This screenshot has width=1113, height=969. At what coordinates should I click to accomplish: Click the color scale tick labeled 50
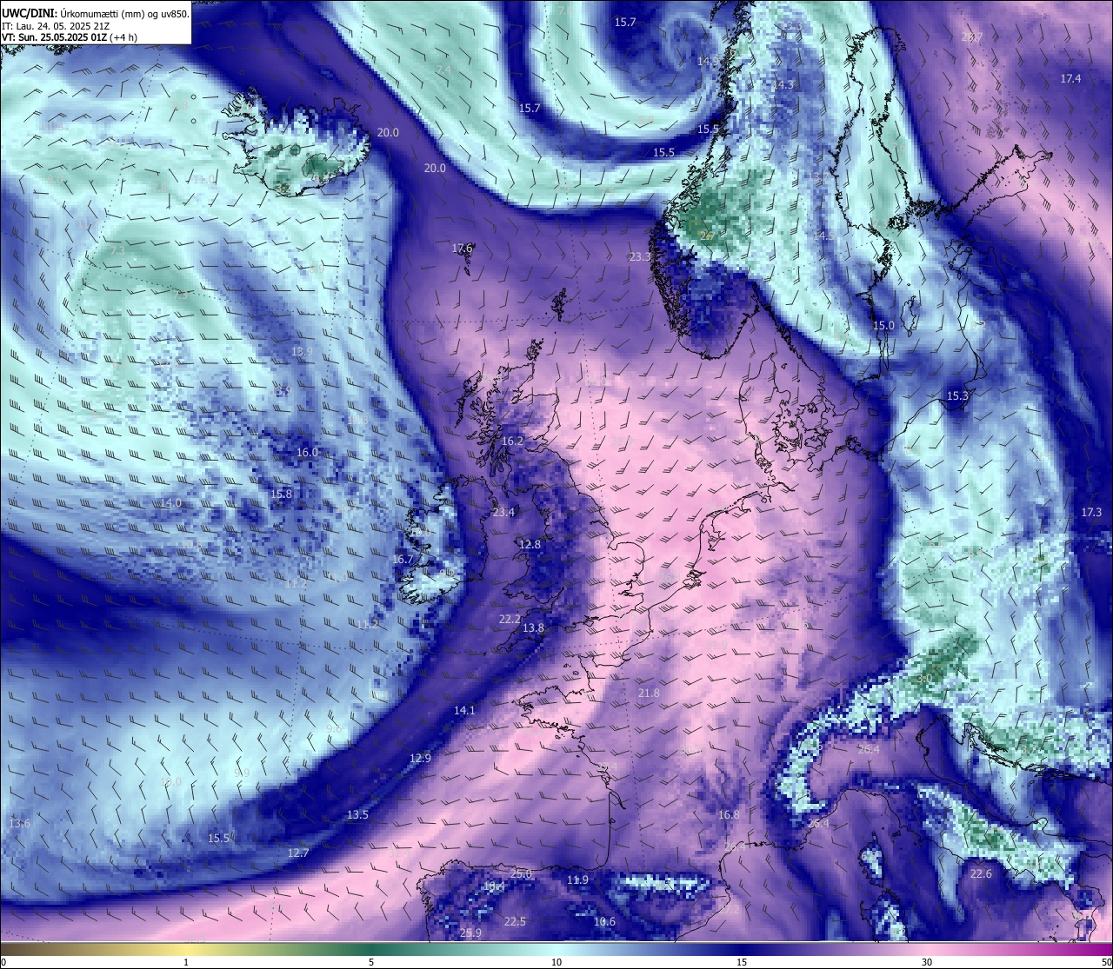click(1105, 961)
